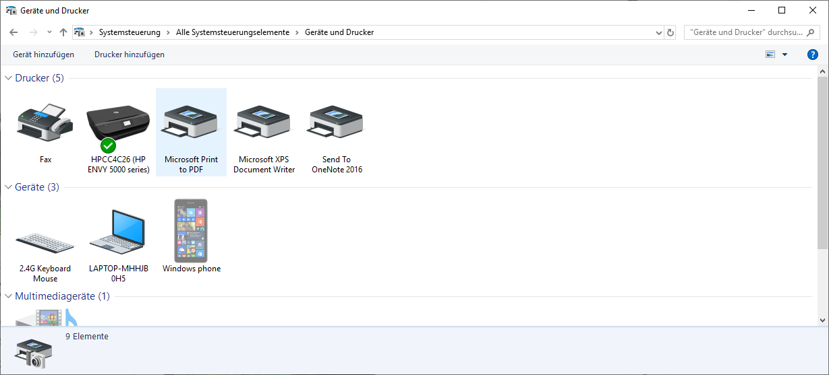Screen dimensions: 829x375
Task: Select the HP ENVY 5000 series printer
Action: [x=119, y=132]
